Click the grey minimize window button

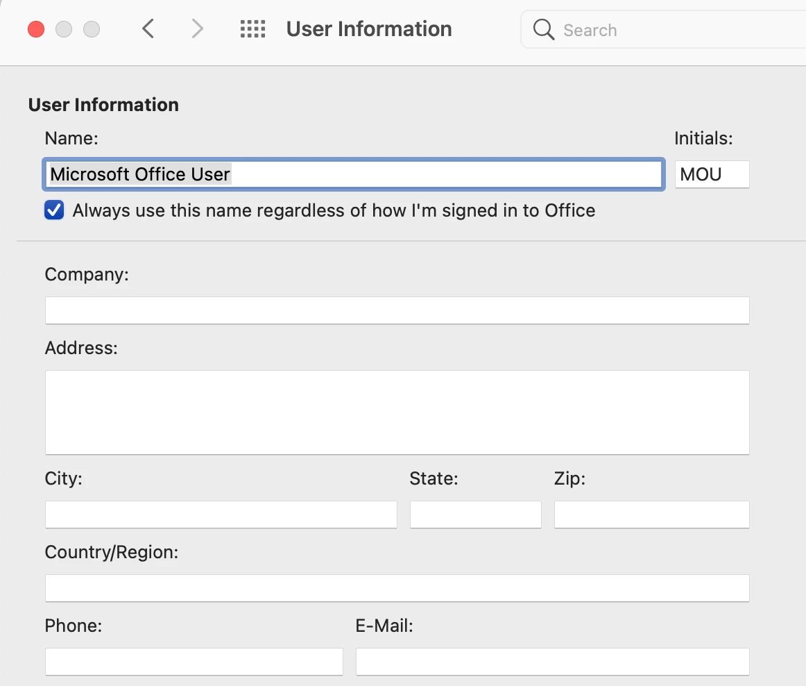64,29
